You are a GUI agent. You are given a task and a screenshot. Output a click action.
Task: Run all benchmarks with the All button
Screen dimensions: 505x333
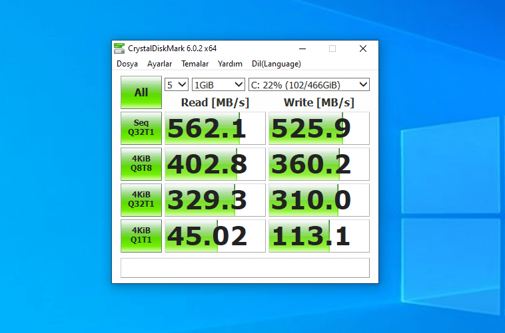point(141,92)
